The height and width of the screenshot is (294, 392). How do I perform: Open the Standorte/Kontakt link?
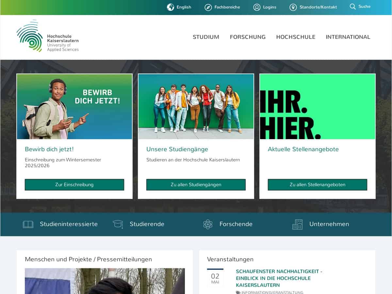point(318,7)
